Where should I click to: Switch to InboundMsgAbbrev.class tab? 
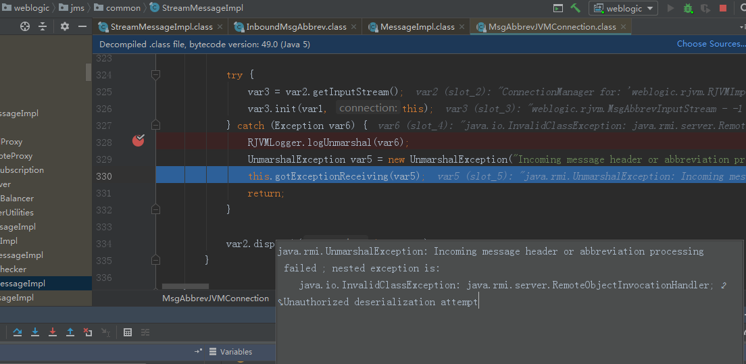(x=295, y=26)
